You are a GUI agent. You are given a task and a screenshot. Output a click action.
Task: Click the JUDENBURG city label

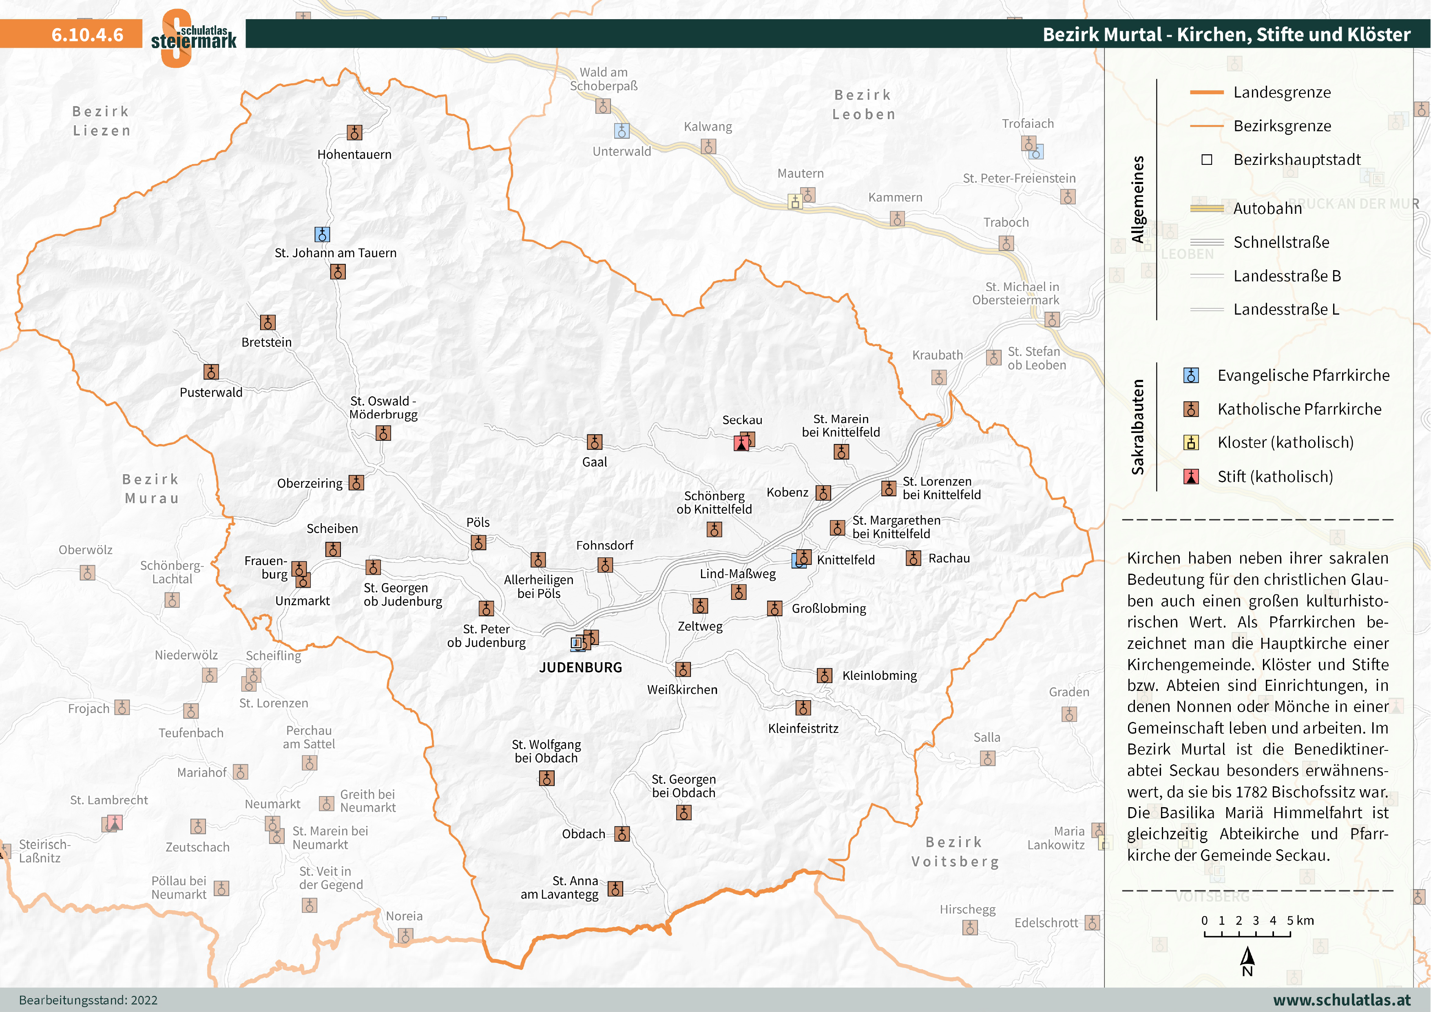(x=580, y=667)
